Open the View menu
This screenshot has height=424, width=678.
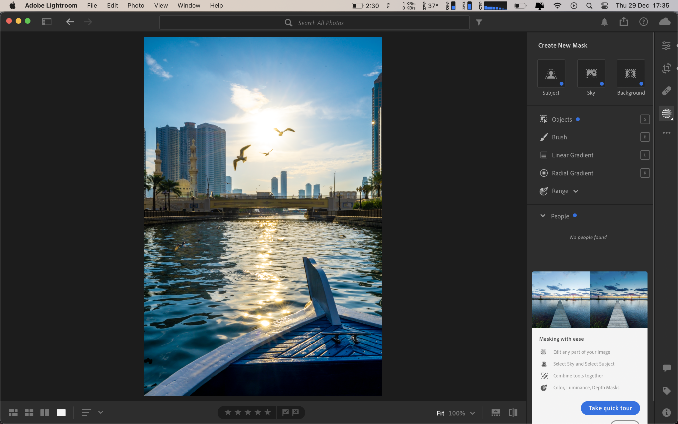tap(161, 5)
